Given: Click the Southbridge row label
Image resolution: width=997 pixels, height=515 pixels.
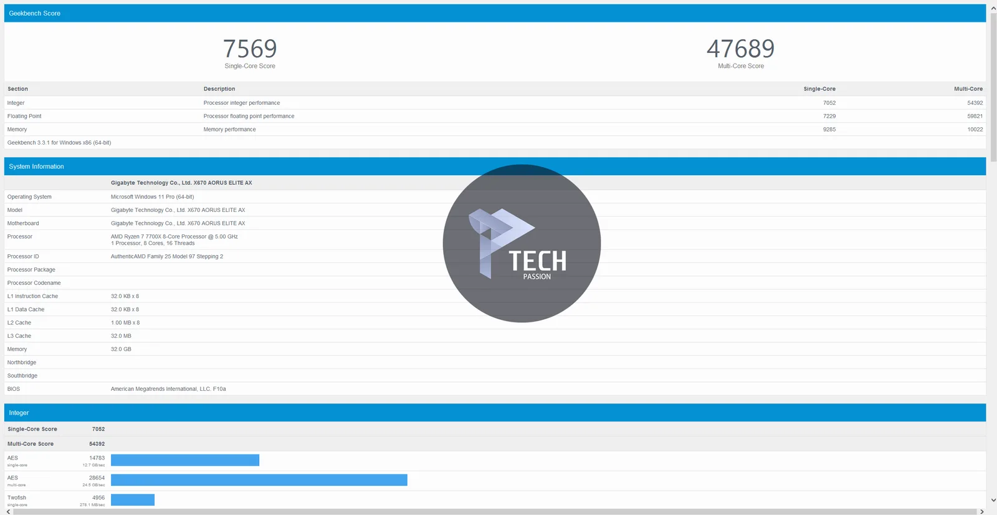Looking at the screenshot, I should [22, 376].
